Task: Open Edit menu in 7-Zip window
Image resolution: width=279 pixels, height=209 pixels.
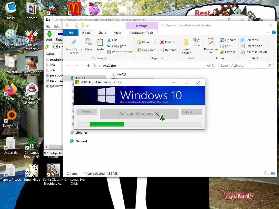Action: [57, 26]
